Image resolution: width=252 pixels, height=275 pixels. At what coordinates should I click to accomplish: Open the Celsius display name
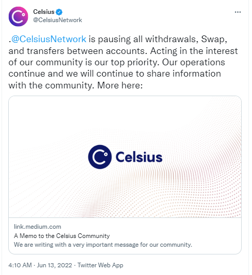(44, 12)
